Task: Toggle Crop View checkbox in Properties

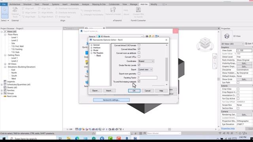Action: point(238,89)
